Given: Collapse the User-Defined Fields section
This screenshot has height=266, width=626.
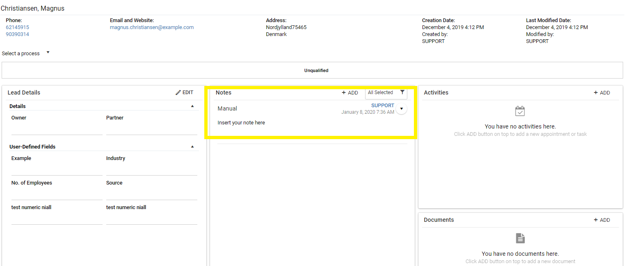Looking at the screenshot, I should (192, 147).
